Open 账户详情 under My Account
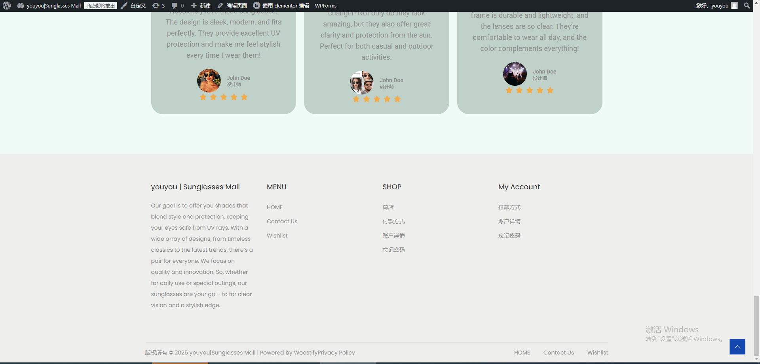760x364 pixels. [509, 221]
